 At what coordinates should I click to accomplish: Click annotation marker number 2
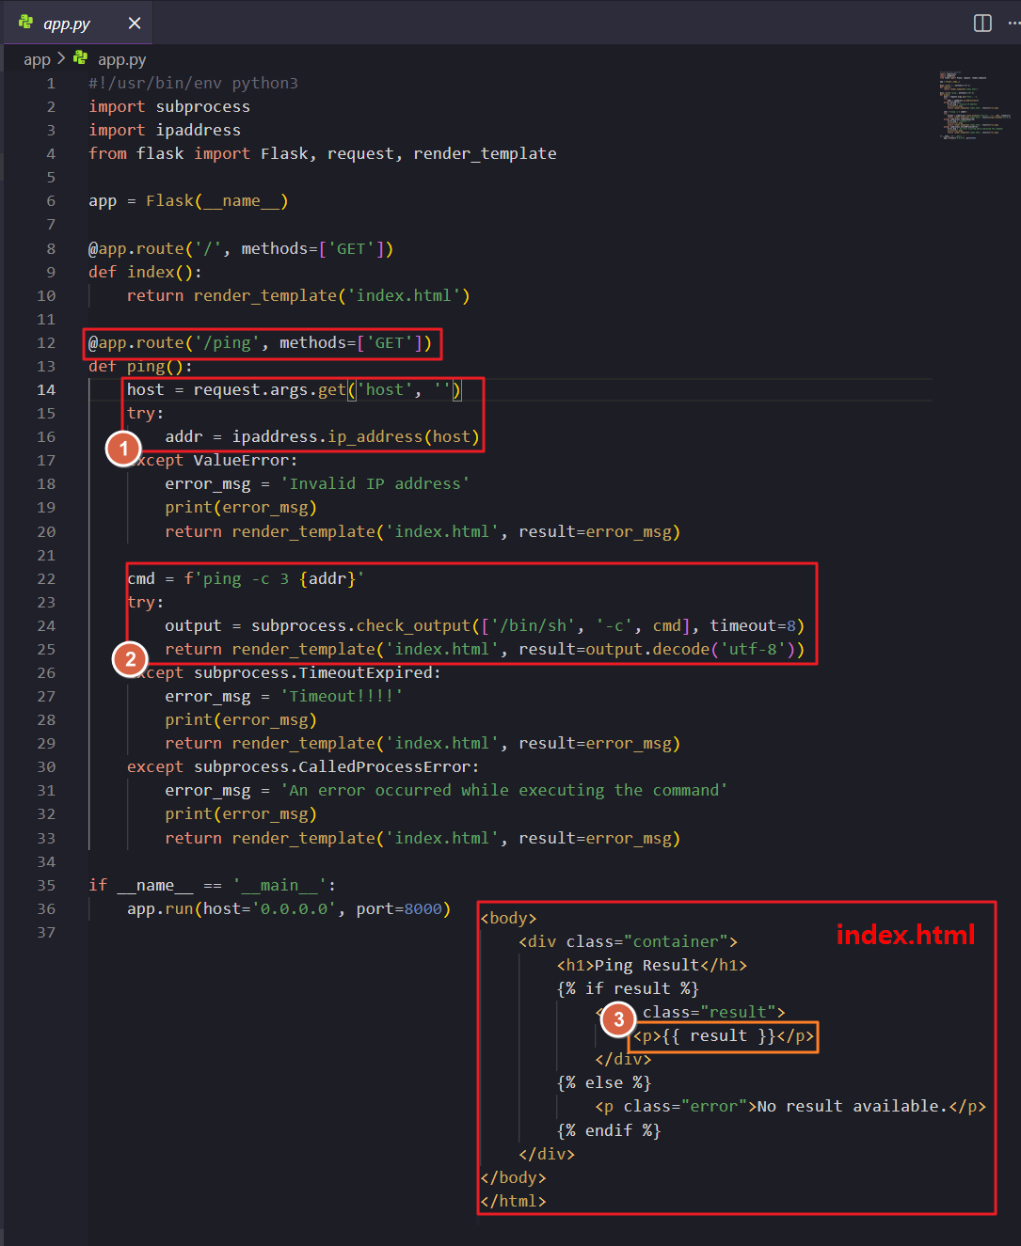[x=130, y=659]
